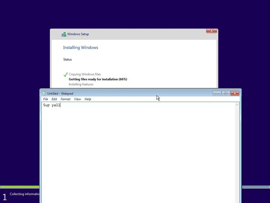Click 'Getting files ready for installation (66%)' text
270x203 pixels.
pos(98,79)
